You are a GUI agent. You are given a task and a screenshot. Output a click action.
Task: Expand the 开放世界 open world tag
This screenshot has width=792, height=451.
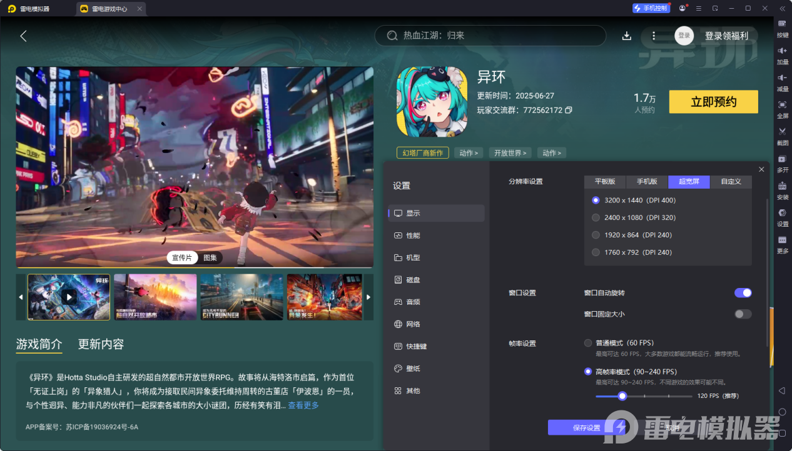(510, 152)
